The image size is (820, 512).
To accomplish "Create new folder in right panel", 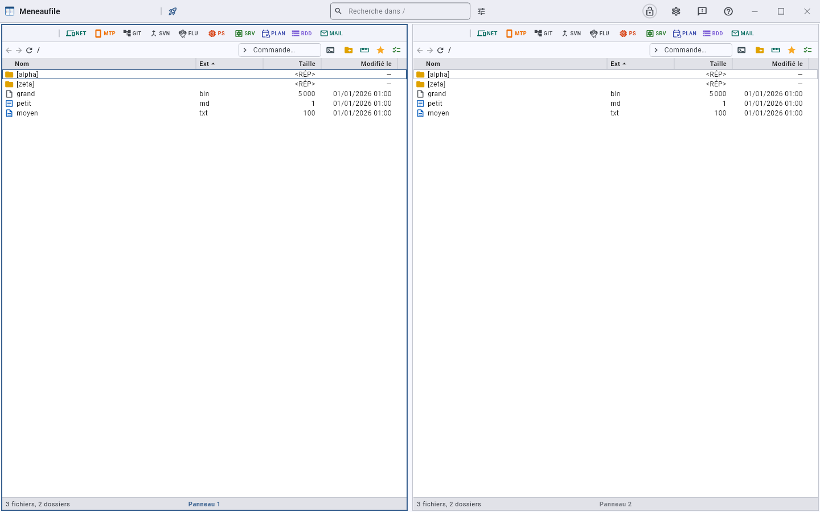I will pyautogui.click(x=760, y=50).
